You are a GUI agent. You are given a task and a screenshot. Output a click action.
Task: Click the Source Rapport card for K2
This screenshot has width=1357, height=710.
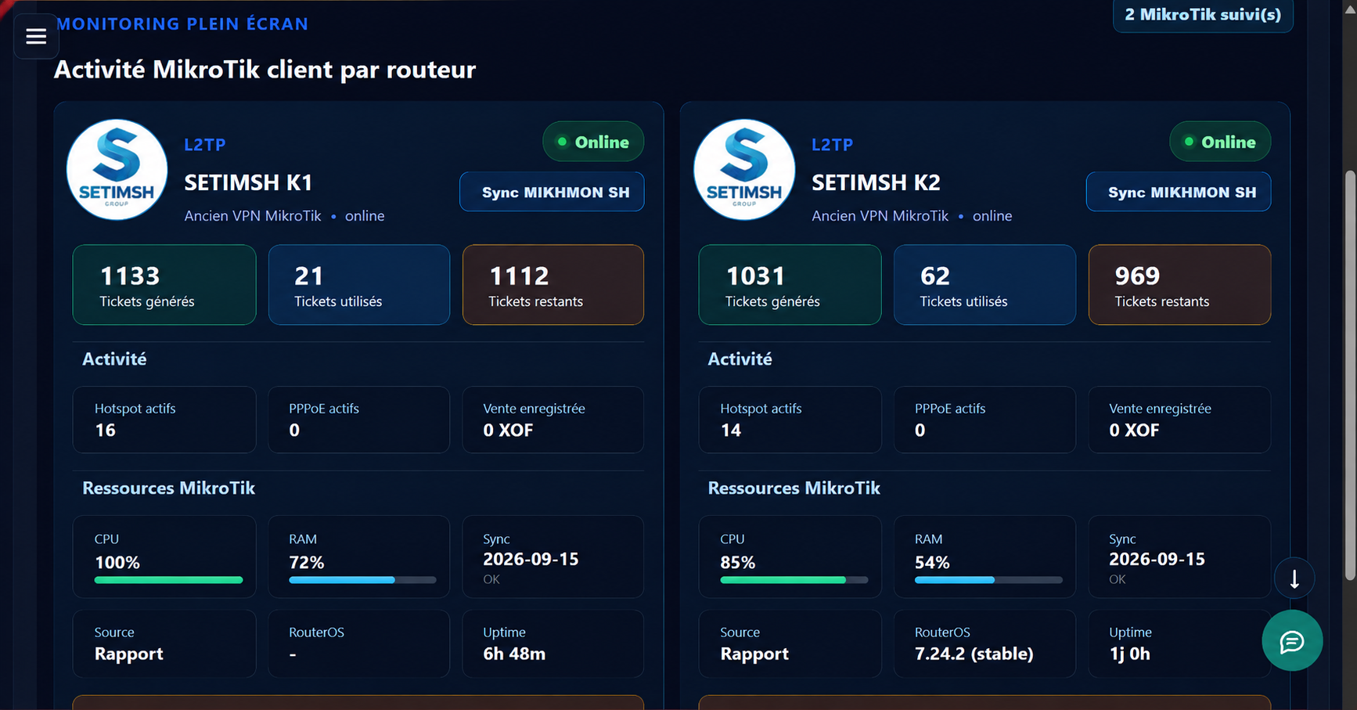(x=790, y=643)
